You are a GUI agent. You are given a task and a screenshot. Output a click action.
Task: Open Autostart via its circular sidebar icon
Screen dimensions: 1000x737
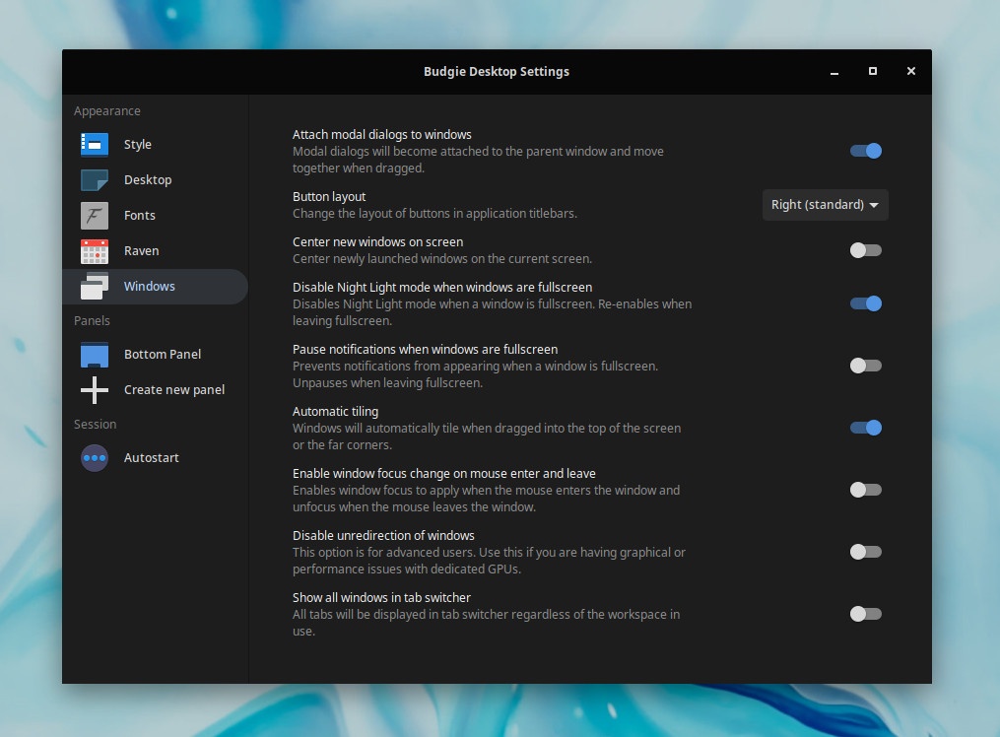pyautogui.click(x=94, y=457)
